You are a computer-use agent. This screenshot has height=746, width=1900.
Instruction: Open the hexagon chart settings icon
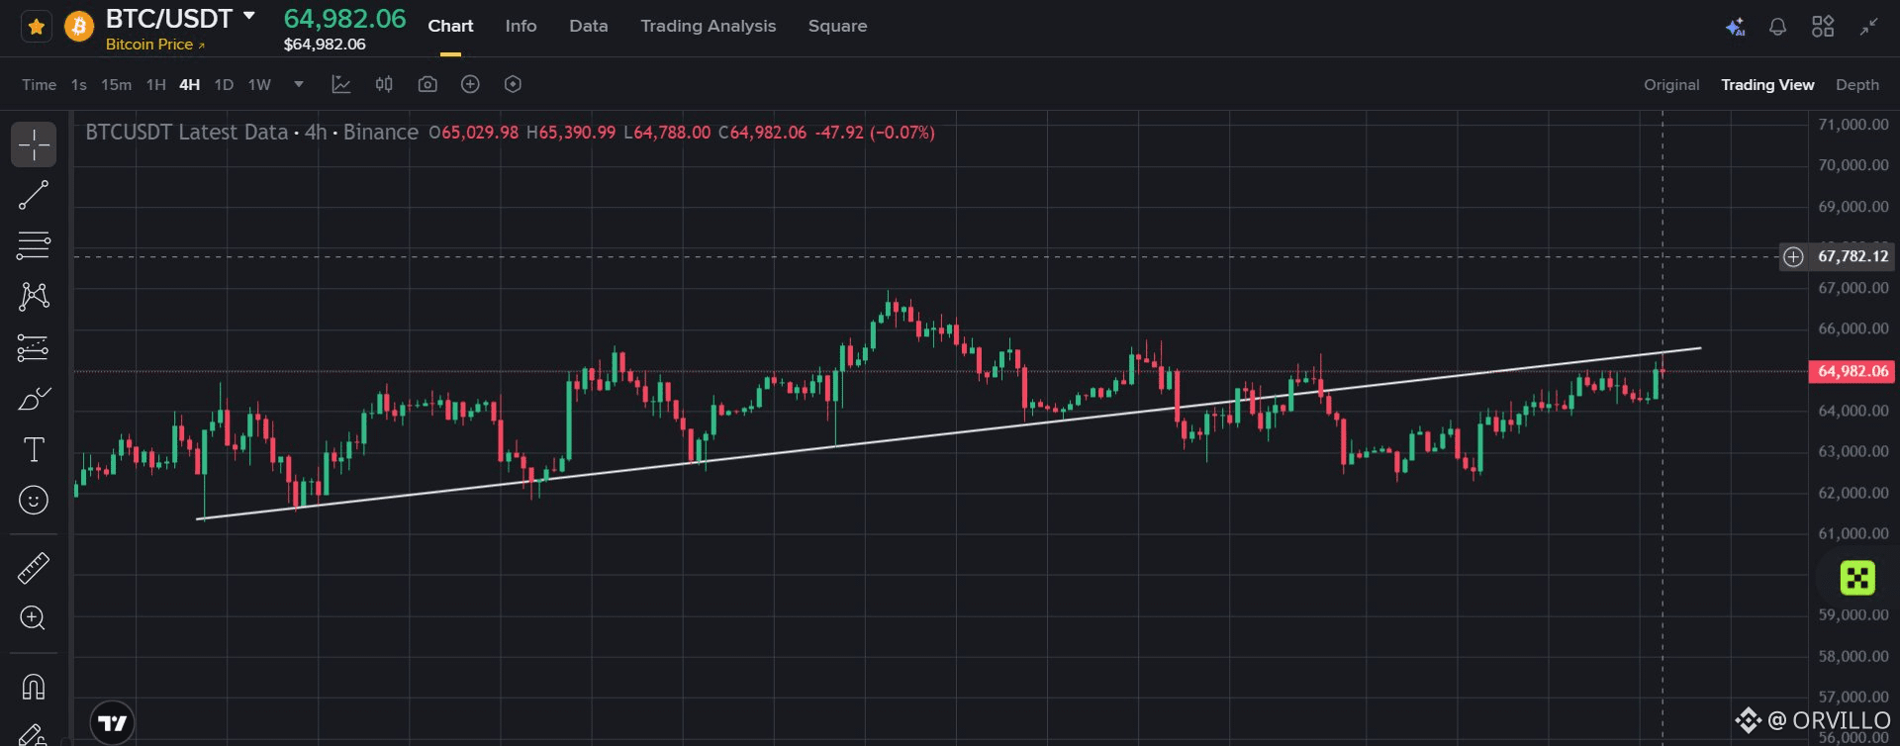[x=513, y=85]
